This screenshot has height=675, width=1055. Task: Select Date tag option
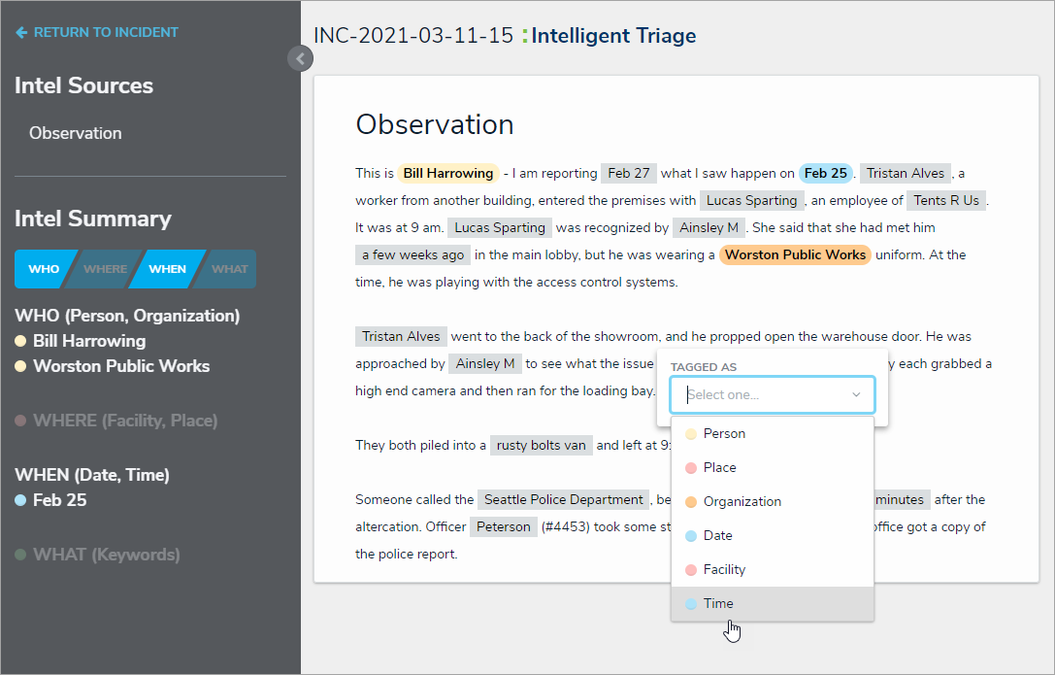click(x=717, y=535)
